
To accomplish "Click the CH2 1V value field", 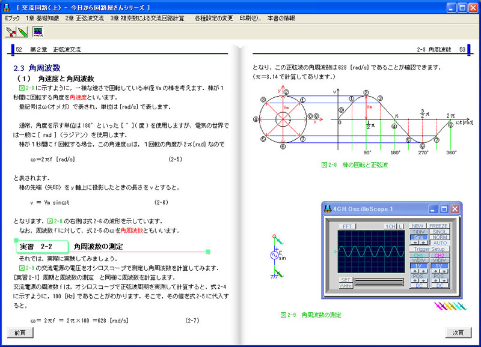I will [440, 266].
